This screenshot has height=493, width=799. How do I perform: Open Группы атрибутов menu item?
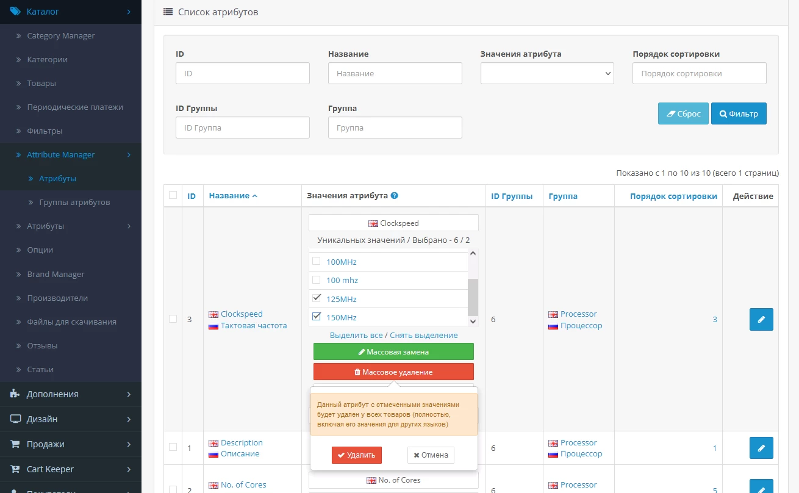tap(74, 202)
